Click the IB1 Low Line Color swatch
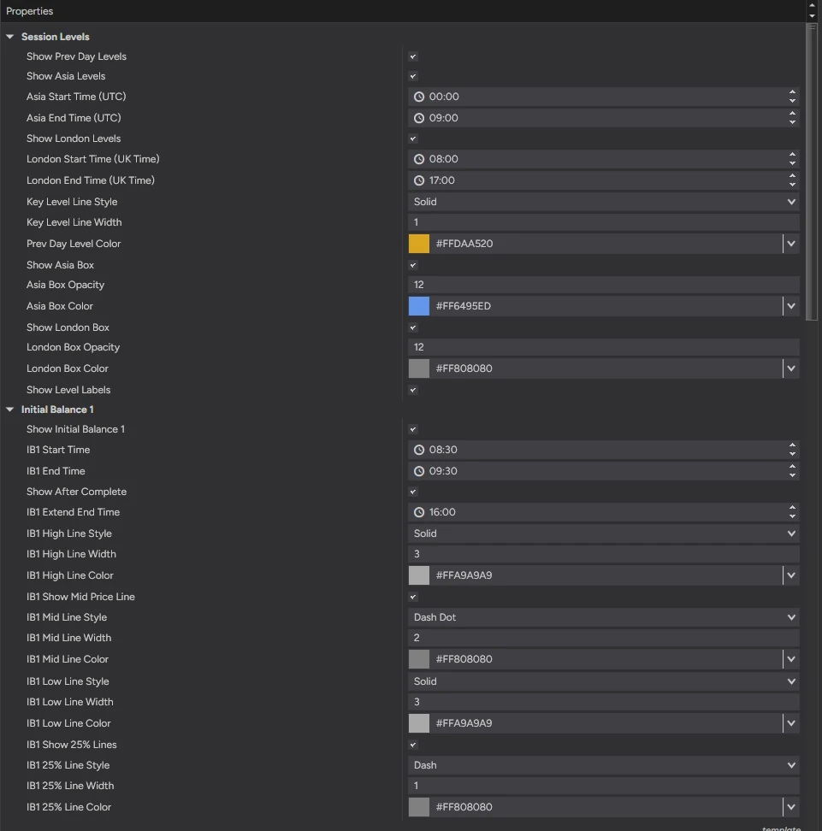Image resolution: width=822 pixels, height=831 pixels. [419, 723]
